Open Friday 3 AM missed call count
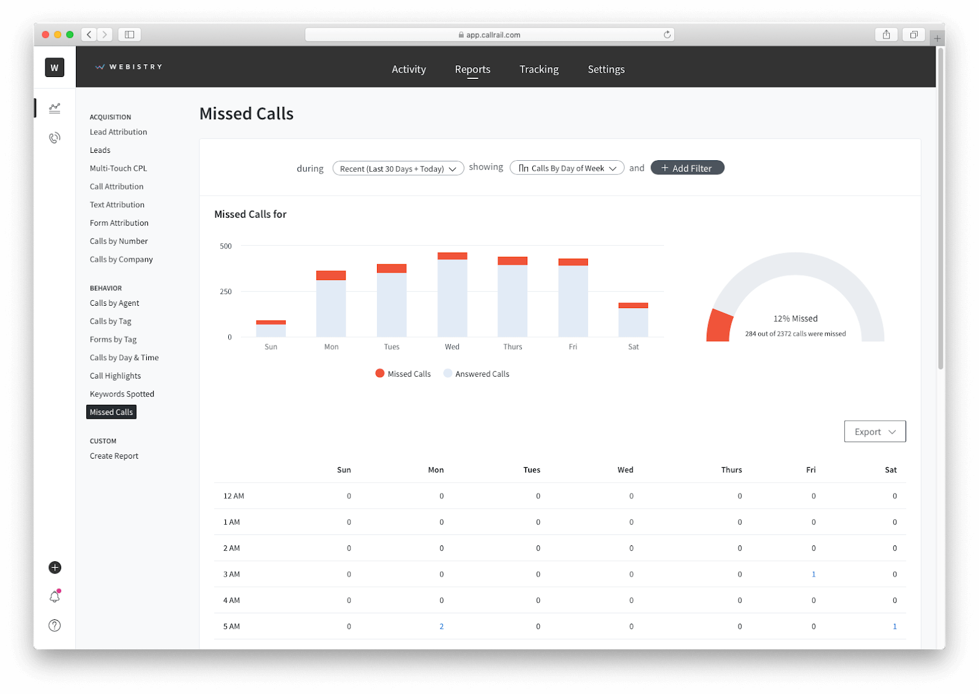979x694 pixels. (x=813, y=574)
